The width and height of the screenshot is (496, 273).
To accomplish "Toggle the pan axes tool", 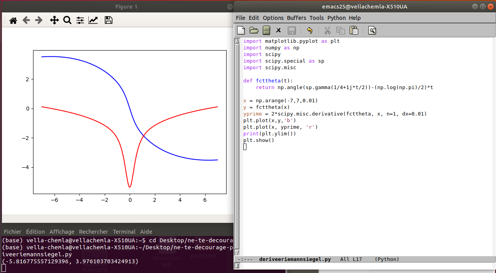I will tap(55, 20).
